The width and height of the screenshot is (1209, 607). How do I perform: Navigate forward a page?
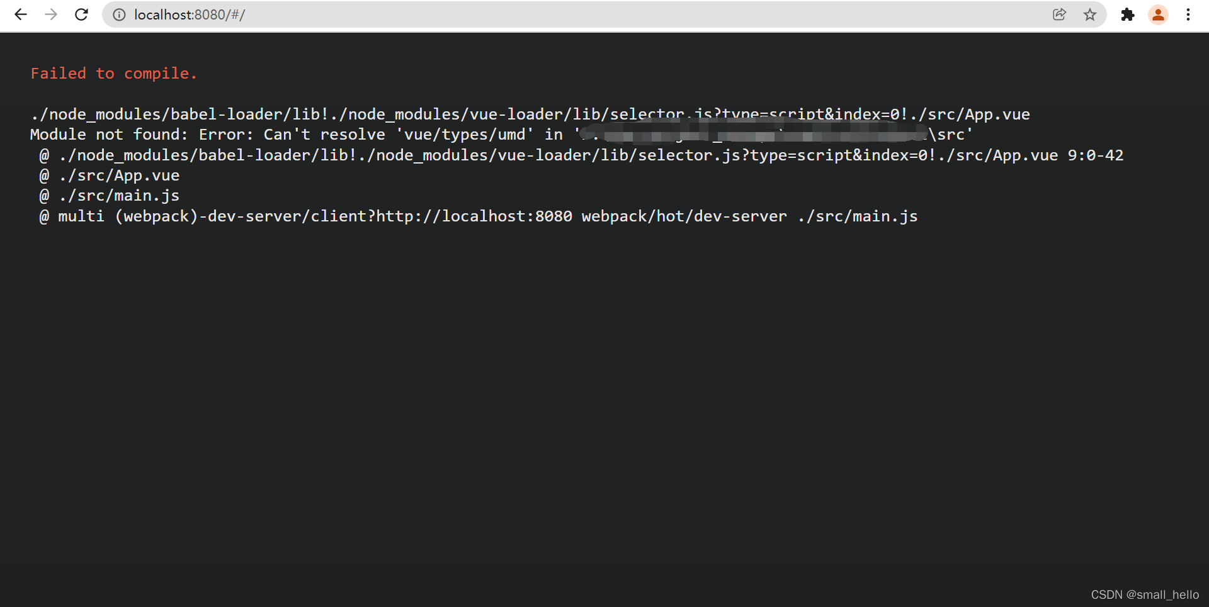pos(51,14)
